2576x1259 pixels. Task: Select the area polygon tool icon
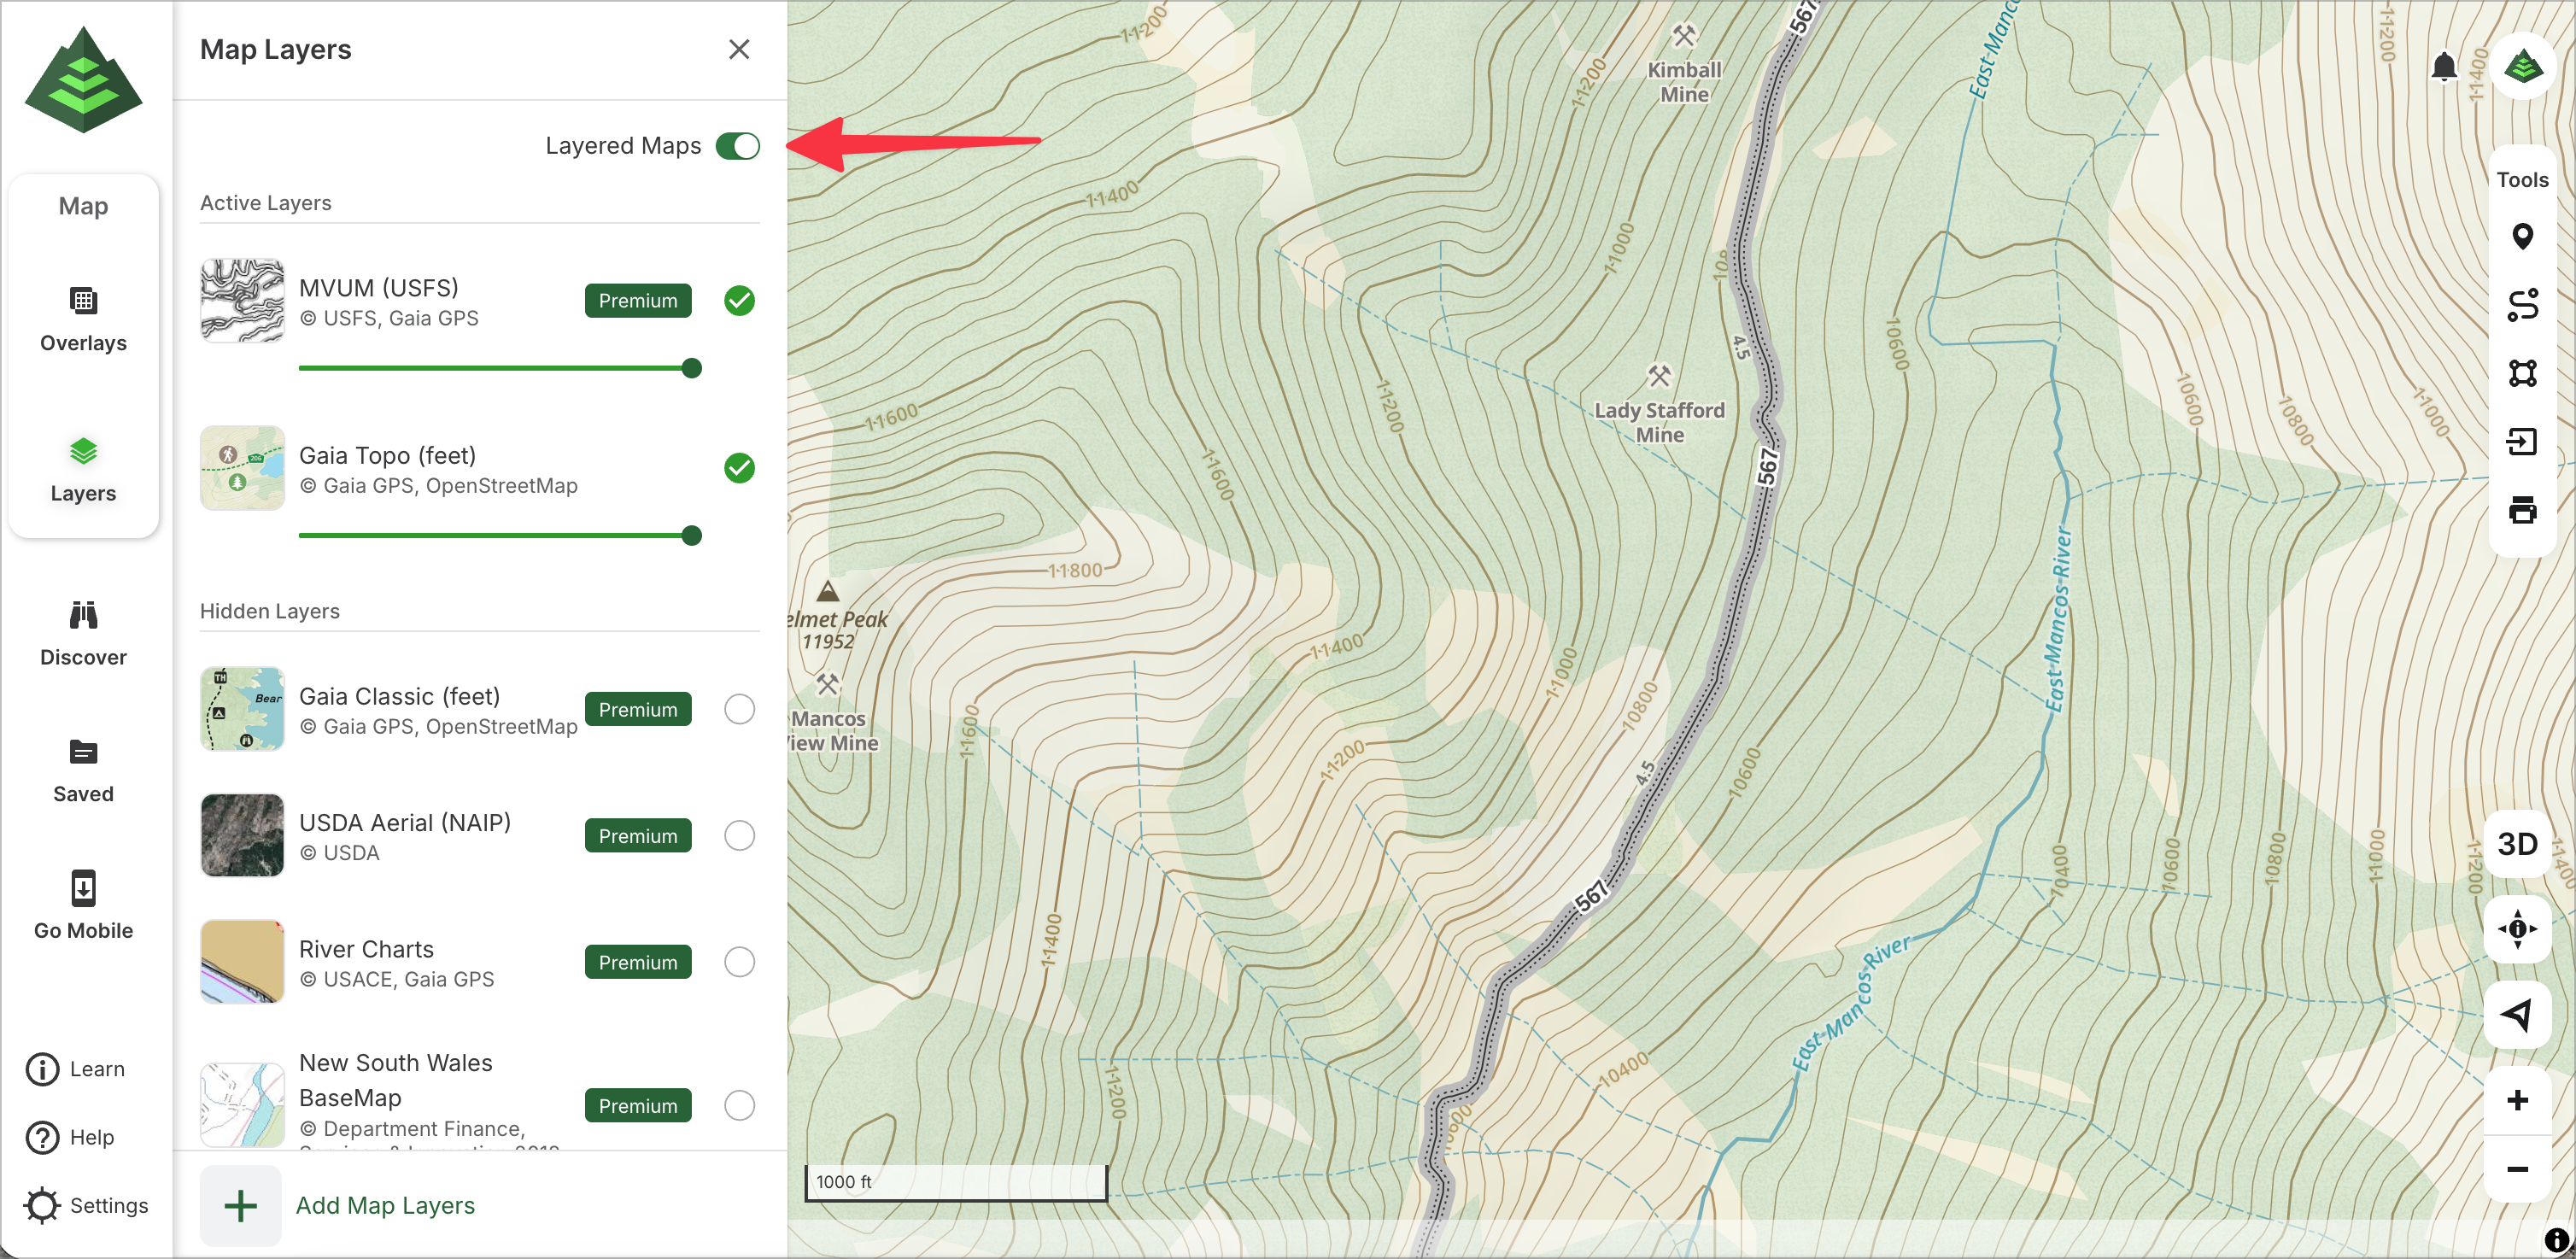pyautogui.click(x=2521, y=373)
